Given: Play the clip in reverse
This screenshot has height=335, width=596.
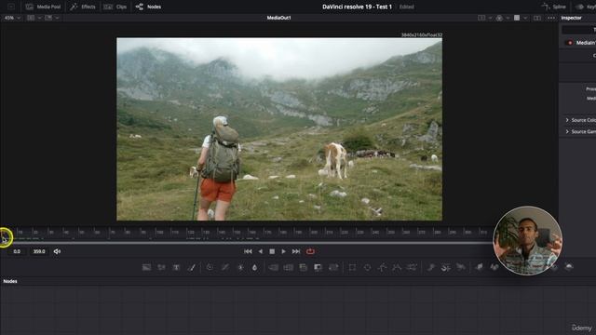Looking at the screenshot, I should pyautogui.click(x=261, y=251).
